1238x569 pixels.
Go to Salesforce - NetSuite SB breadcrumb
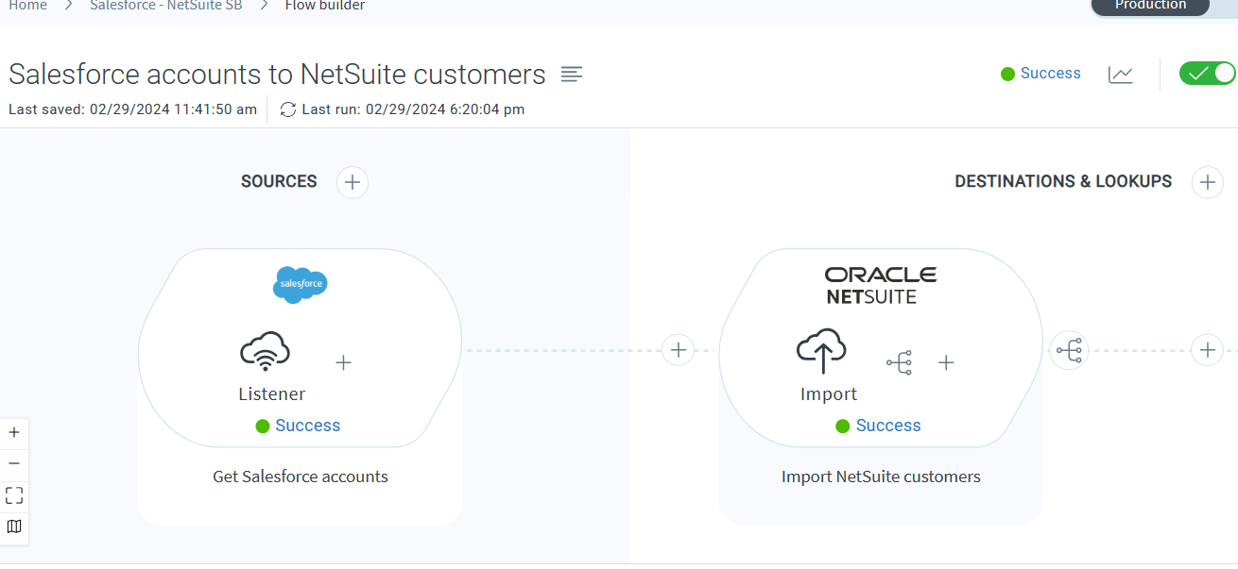coord(165,6)
